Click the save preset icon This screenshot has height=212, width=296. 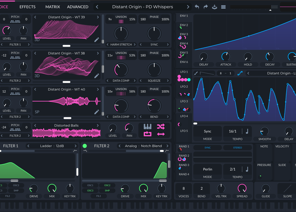(215, 7)
